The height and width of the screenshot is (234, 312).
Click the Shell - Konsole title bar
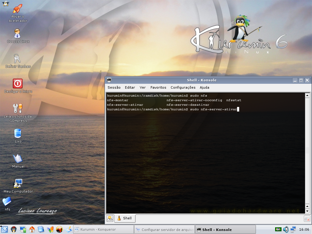pos(202,80)
